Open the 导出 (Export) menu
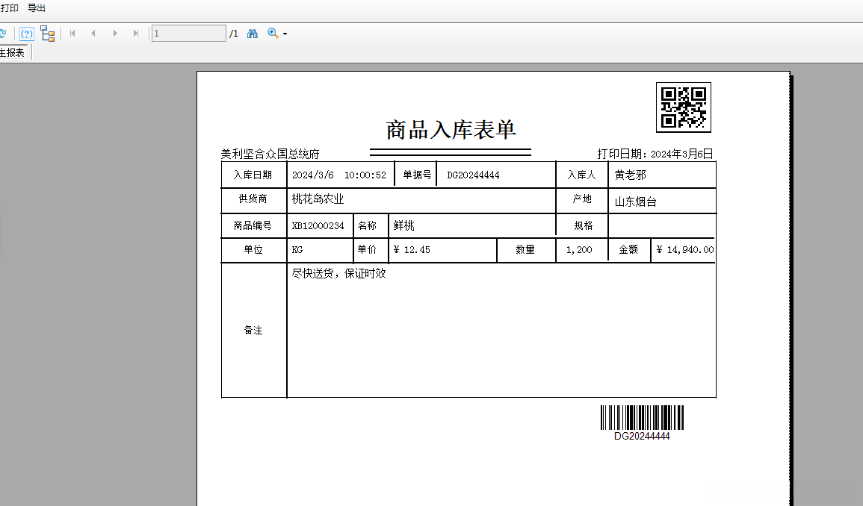 click(x=37, y=7)
